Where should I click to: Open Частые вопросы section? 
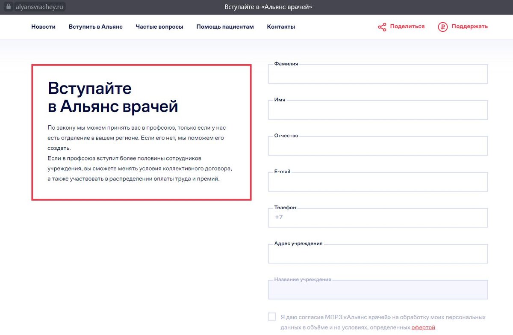click(159, 27)
